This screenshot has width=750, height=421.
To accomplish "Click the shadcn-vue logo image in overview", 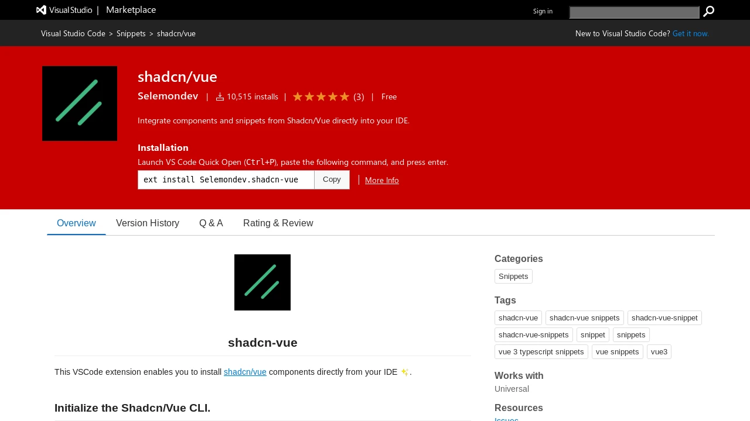I will (262, 282).
